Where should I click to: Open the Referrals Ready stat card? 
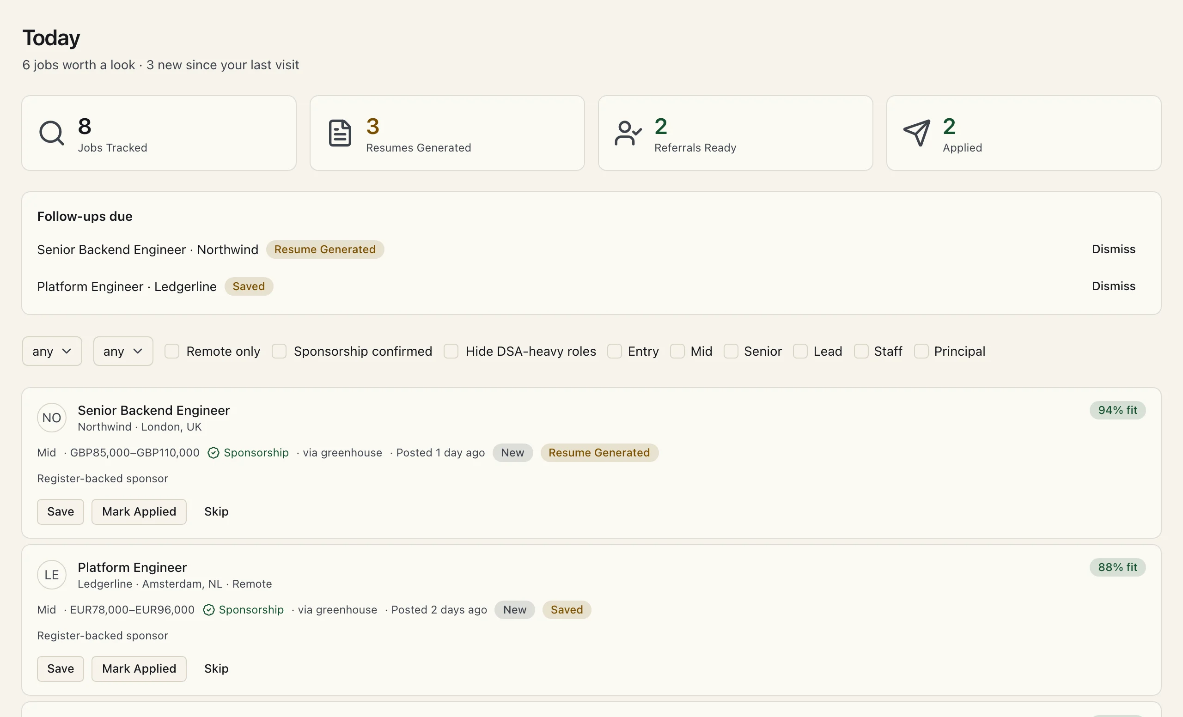[736, 133]
